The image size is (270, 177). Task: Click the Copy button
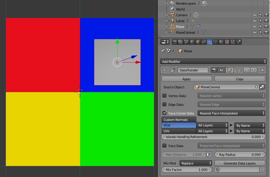point(240,79)
